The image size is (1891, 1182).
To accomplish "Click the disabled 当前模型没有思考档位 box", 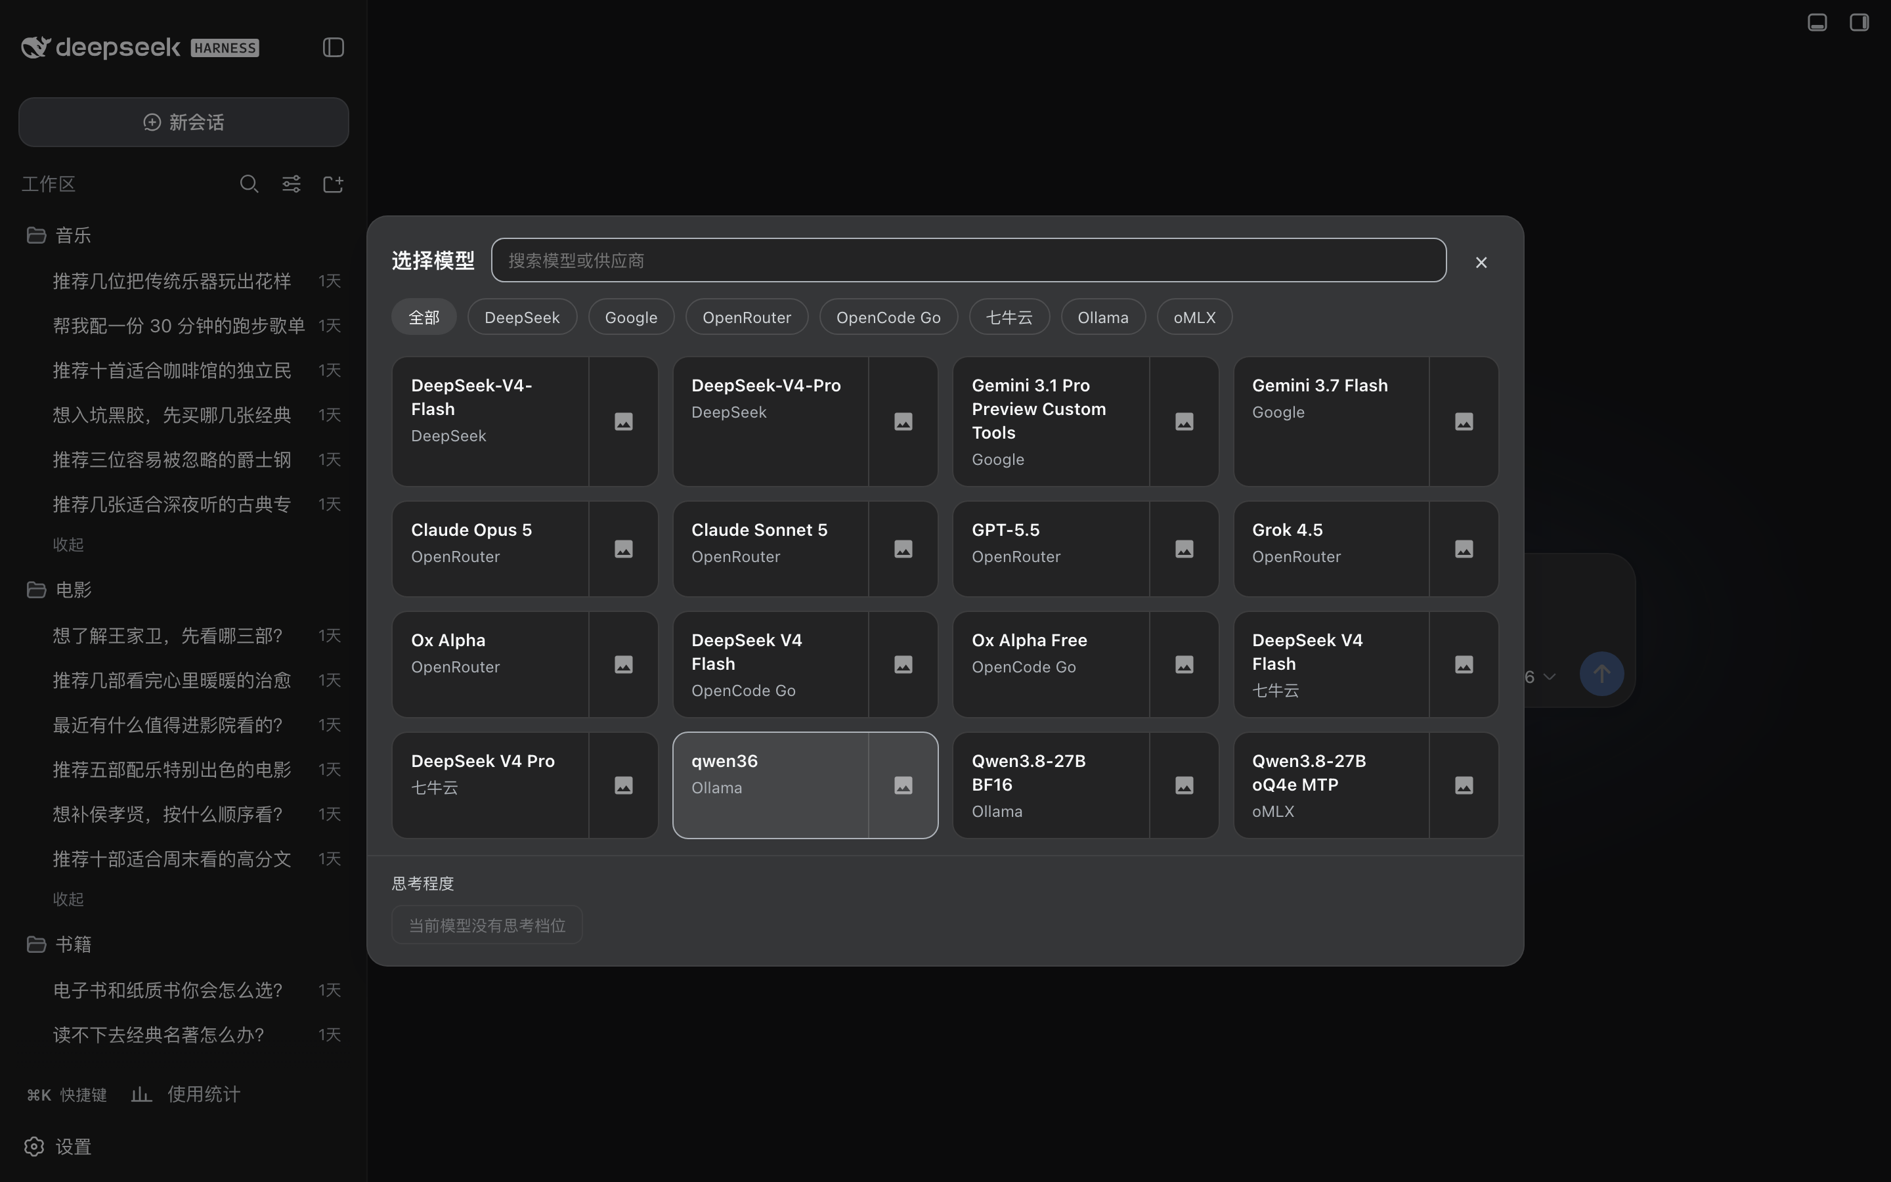I will point(487,925).
